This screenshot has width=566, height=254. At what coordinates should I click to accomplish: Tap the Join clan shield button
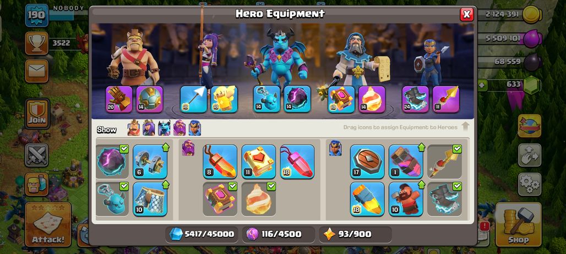37,114
